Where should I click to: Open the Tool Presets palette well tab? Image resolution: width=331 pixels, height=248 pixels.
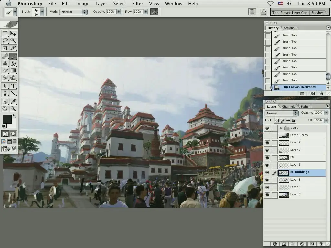point(281,13)
